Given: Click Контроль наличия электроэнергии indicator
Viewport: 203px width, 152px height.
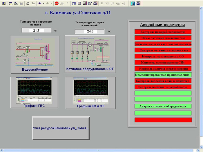Looking at the screenshot, I should (163, 69).
